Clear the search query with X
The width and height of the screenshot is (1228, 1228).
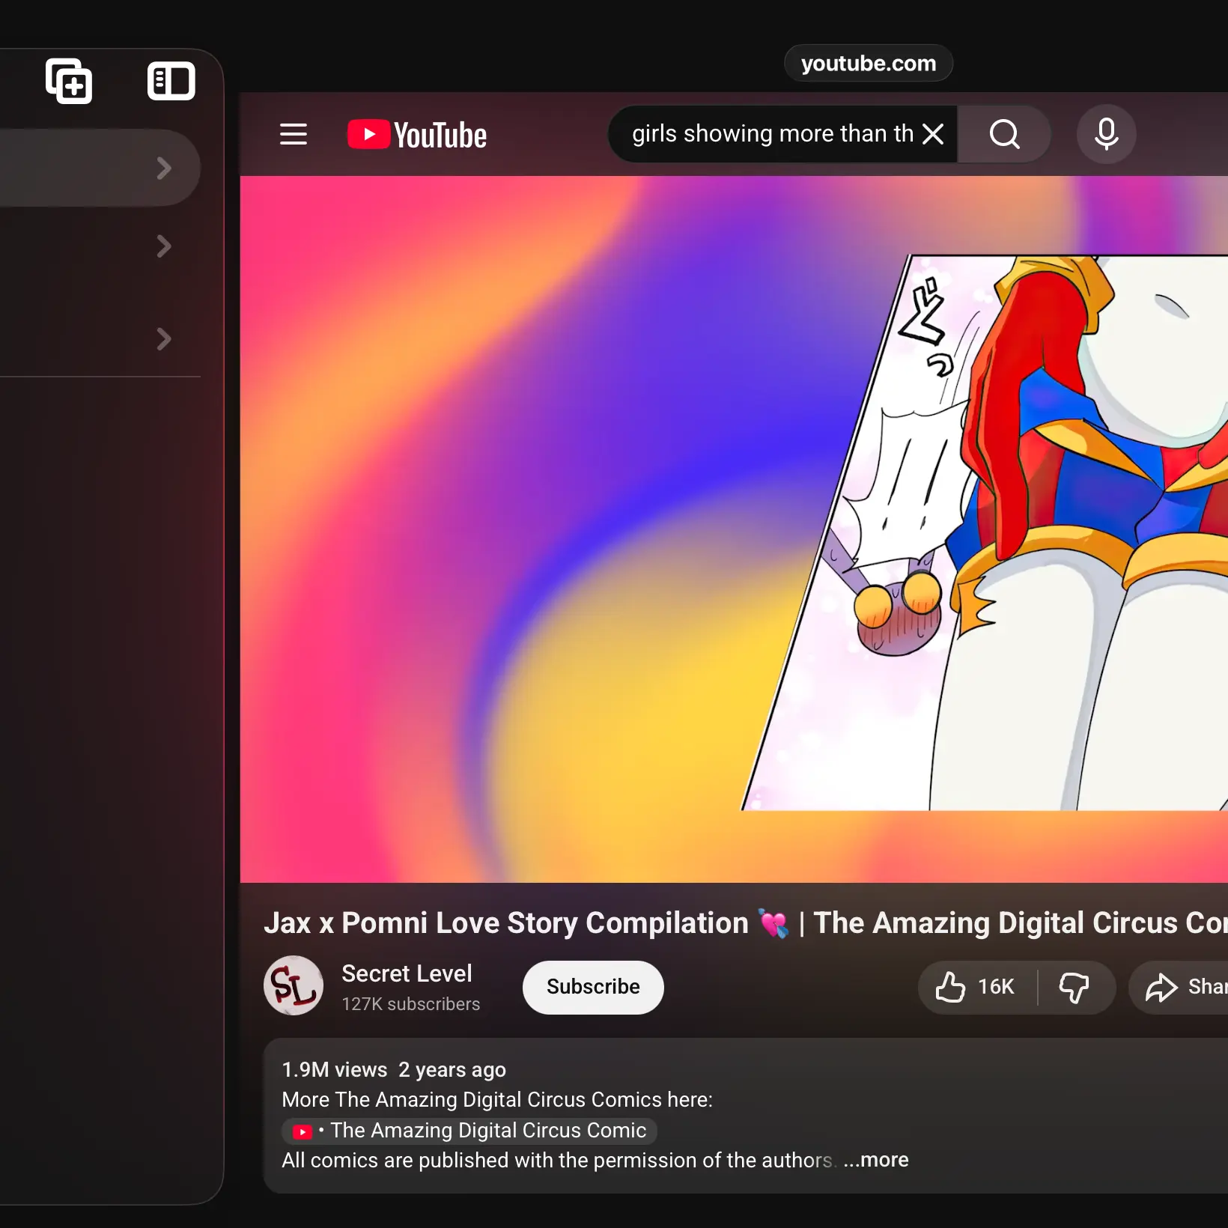point(933,134)
